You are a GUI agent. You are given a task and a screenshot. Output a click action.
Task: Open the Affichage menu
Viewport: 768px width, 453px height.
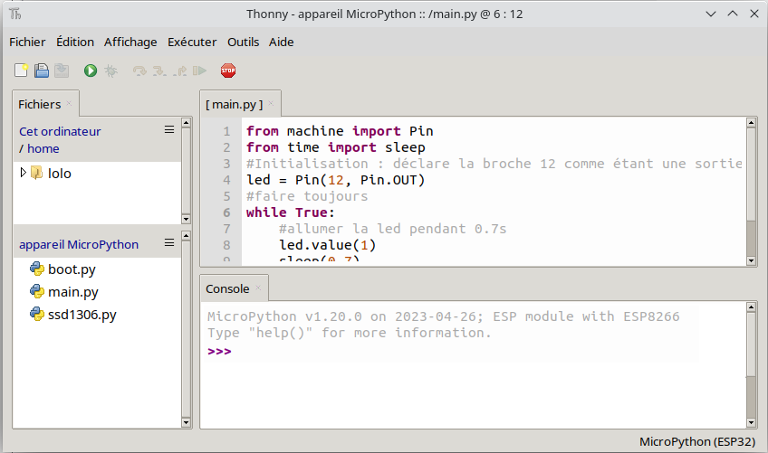click(130, 42)
